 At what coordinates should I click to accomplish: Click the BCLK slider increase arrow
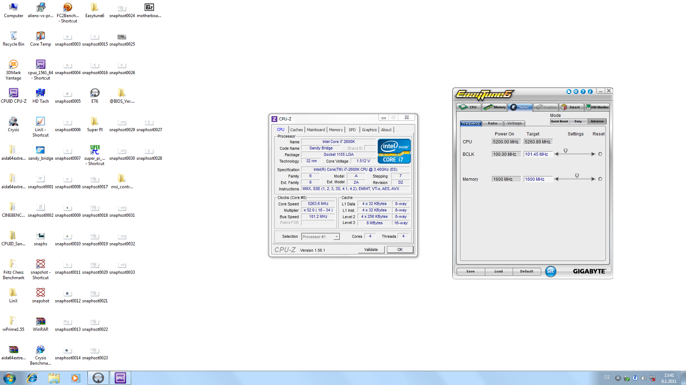point(593,154)
